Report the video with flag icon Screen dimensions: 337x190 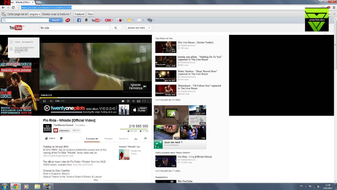tap(145, 139)
